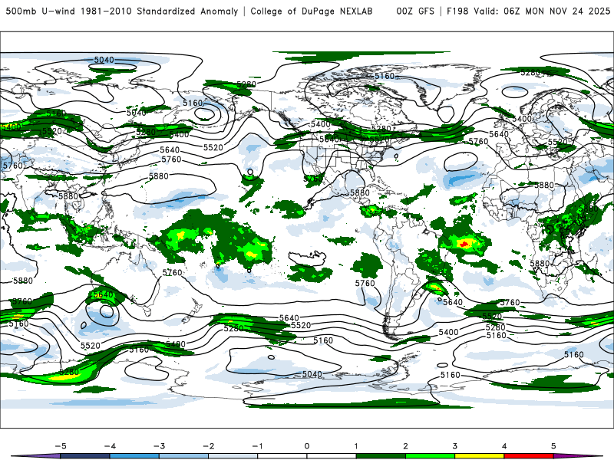Click the "−2" colorbar tick label
The image size is (614, 460).
point(208,446)
